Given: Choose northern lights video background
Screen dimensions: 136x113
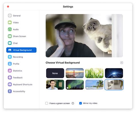Looking at the screenshot, I should [75, 85].
